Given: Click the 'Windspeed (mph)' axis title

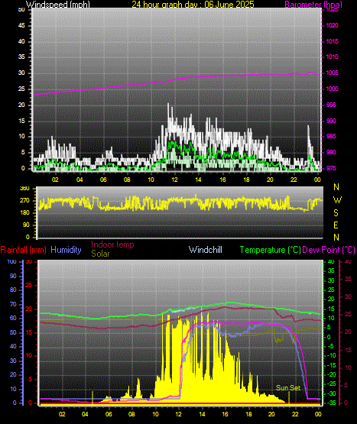Looking at the screenshot, I should tap(57, 4).
